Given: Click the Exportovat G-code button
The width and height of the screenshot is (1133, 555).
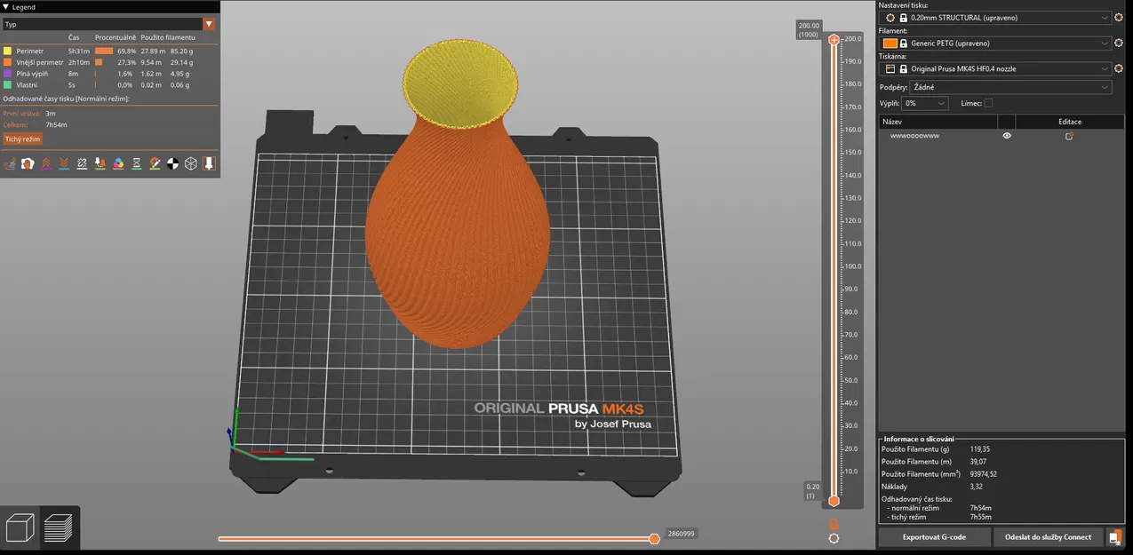Looking at the screenshot, I should pyautogui.click(x=933, y=536).
